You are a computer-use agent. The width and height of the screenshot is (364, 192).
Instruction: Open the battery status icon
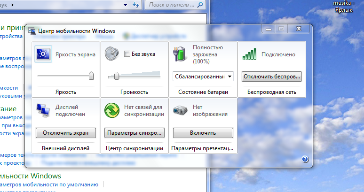click(x=180, y=54)
